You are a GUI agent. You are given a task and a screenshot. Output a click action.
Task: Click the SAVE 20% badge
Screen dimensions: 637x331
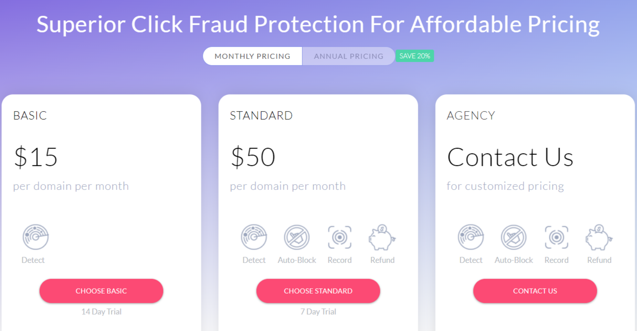[x=415, y=55]
